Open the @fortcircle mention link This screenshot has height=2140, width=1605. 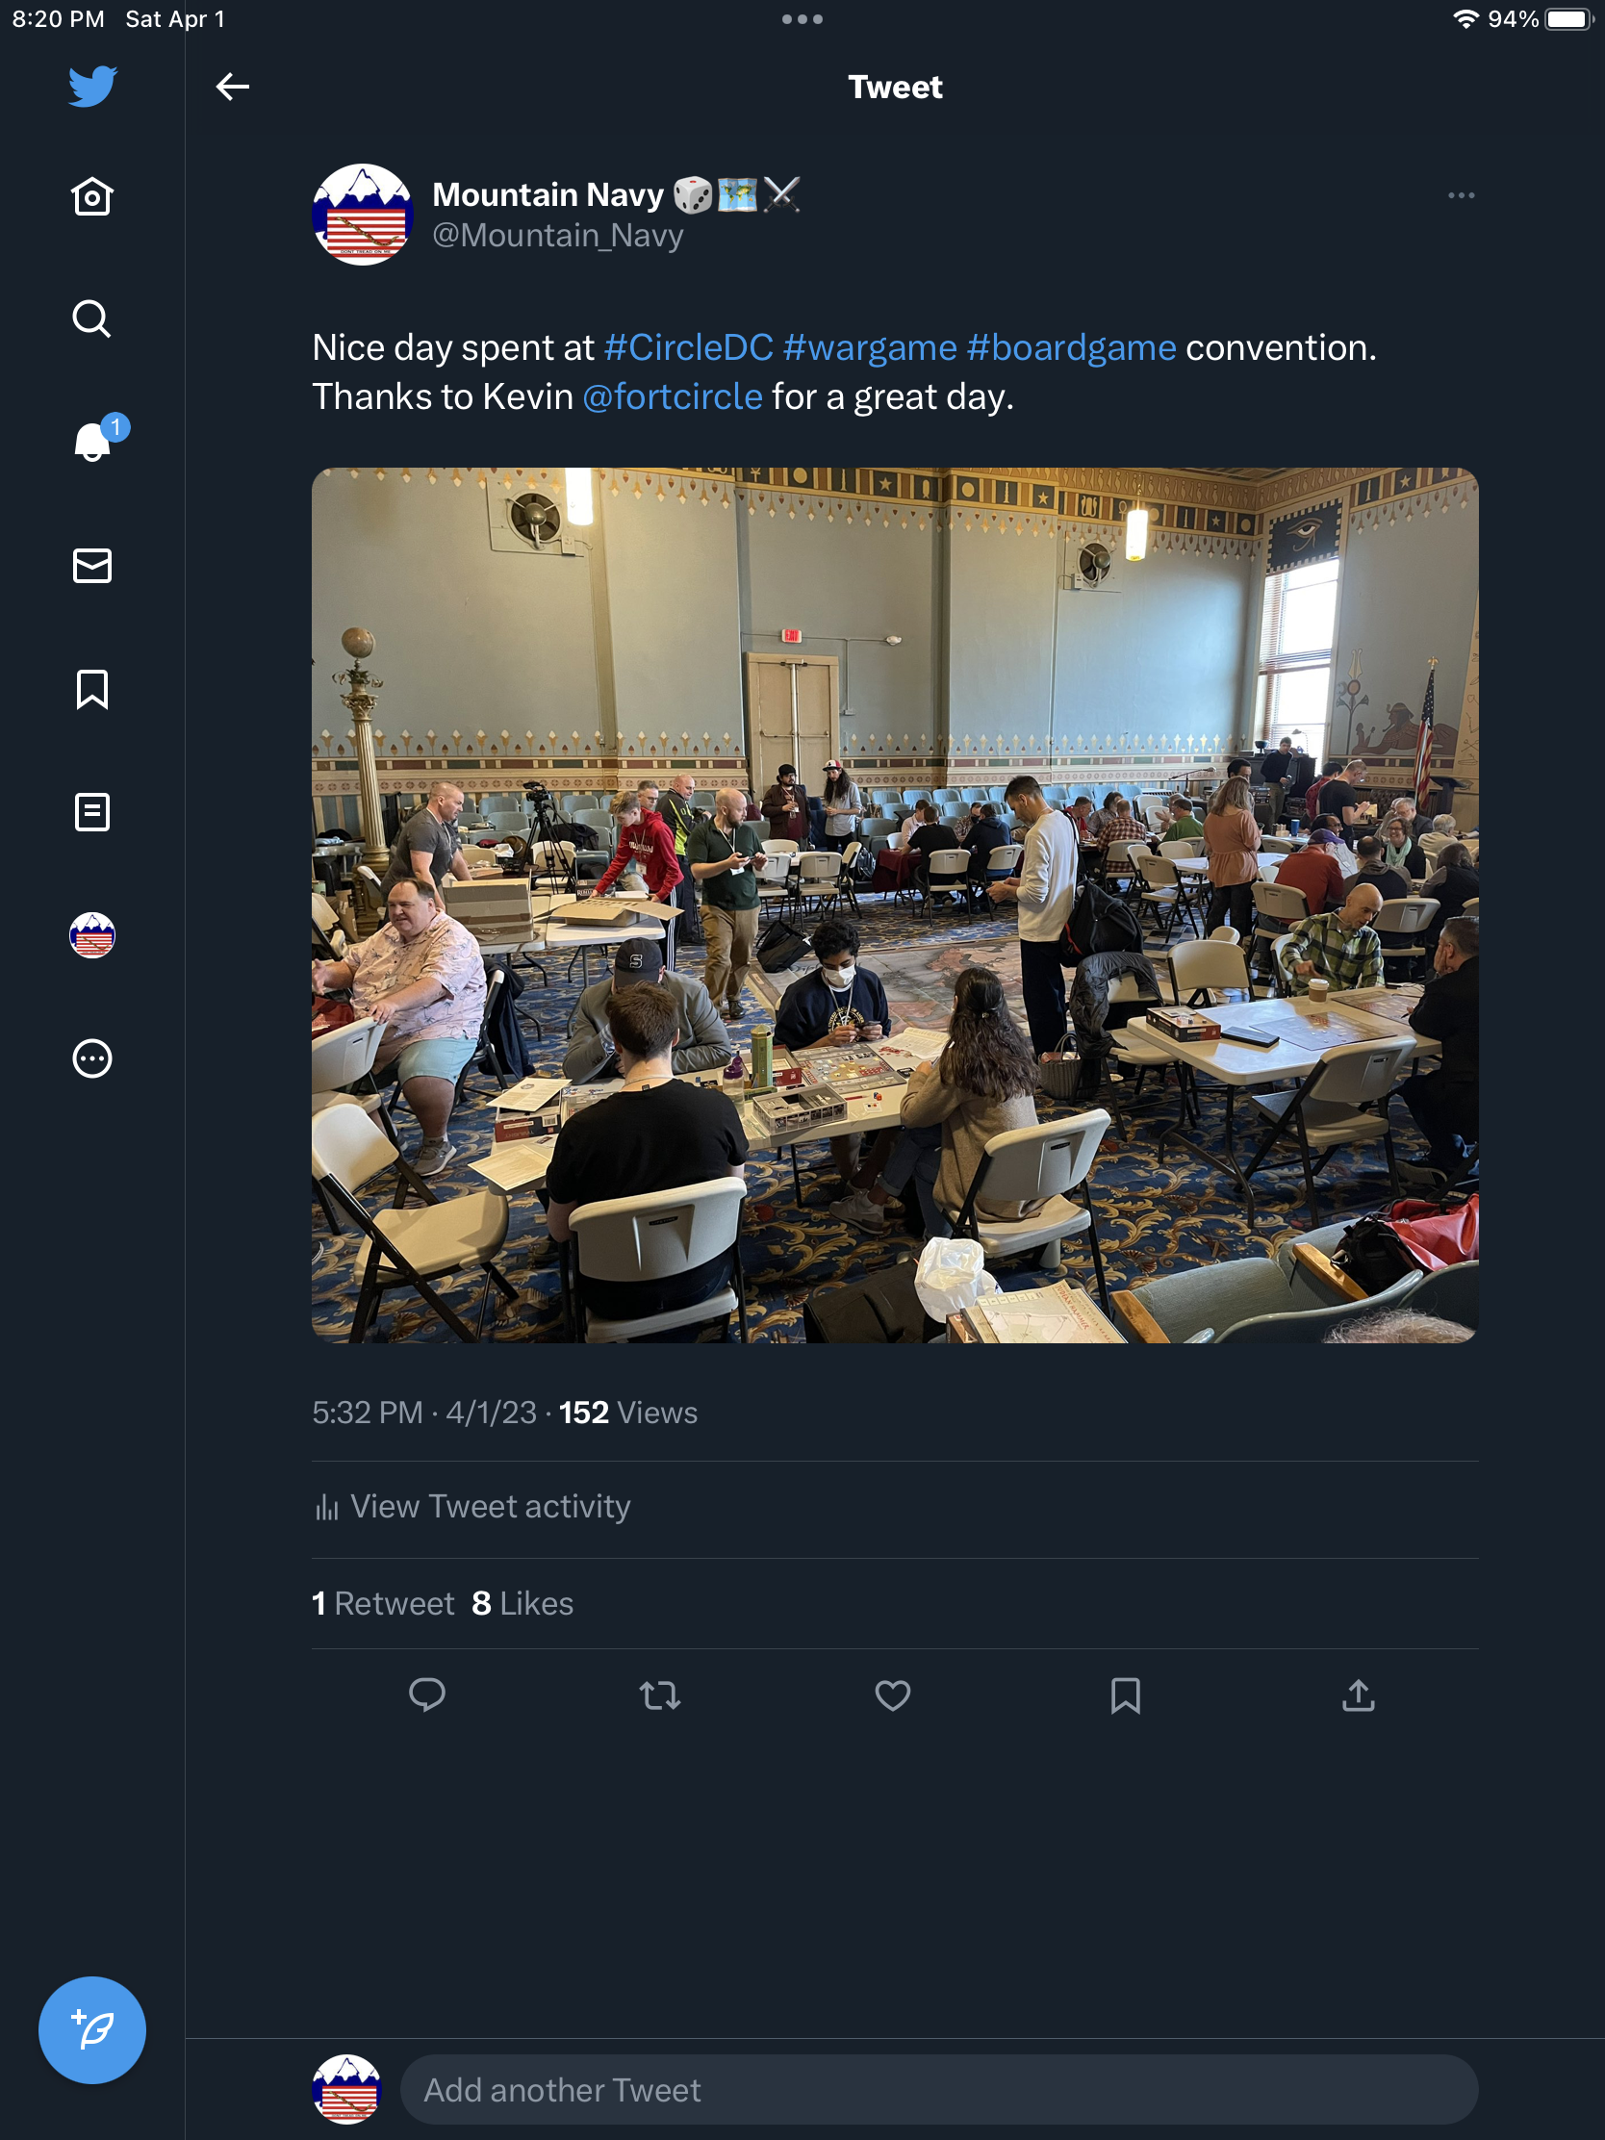coord(673,397)
